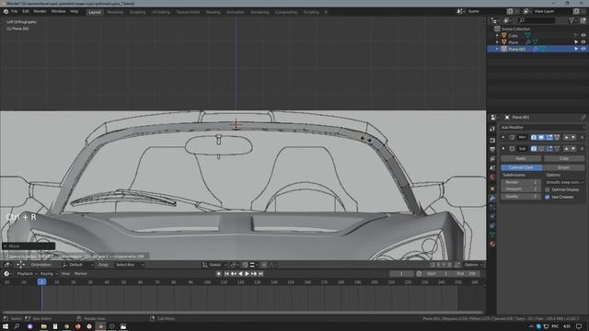The image size is (589, 331).
Task: Select Scene Collection in the outliner
Action: coord(515,29)
